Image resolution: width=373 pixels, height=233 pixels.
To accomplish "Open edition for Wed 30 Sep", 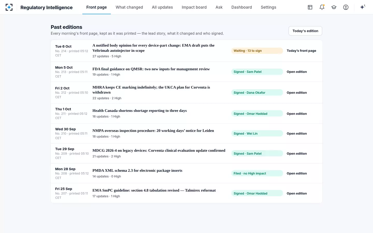I will click(x=297, y=134).
